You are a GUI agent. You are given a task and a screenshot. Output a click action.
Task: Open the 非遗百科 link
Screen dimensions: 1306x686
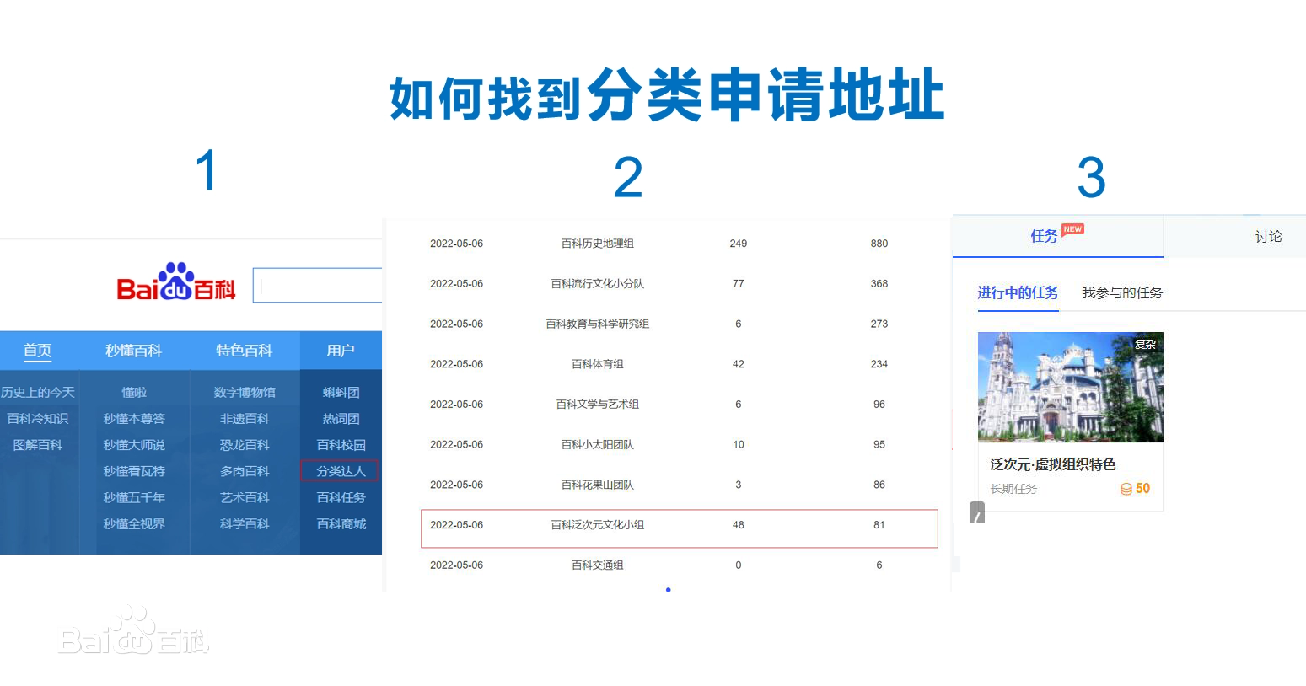[x=245, y=419]
